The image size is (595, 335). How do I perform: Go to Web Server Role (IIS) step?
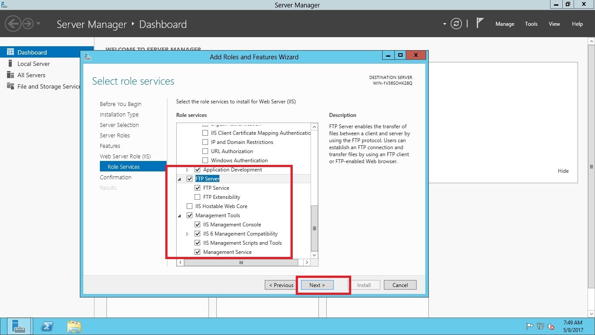(125, 156)
